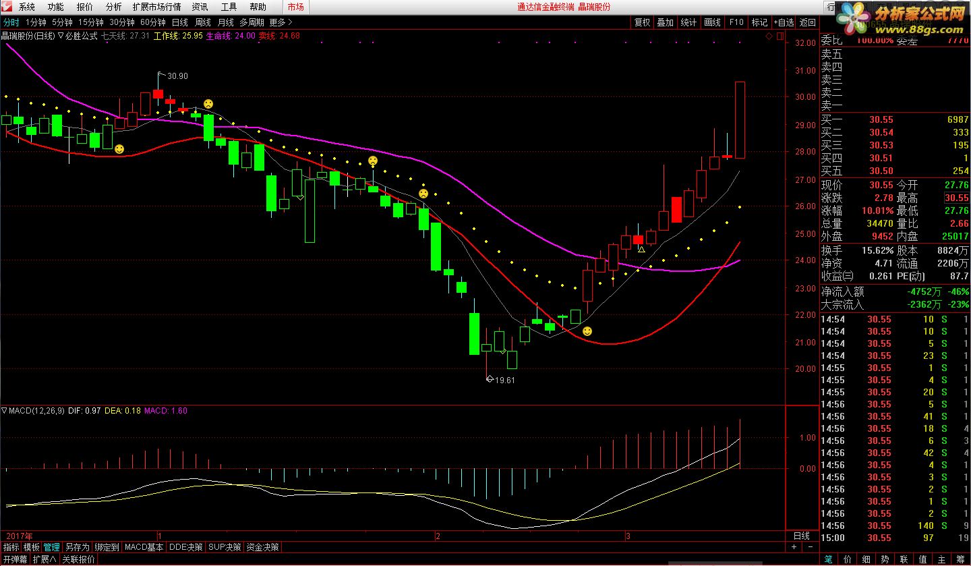Viewport: 971px width, 566px height.
Task: Select the DDE决策 template
Action: 186,547
